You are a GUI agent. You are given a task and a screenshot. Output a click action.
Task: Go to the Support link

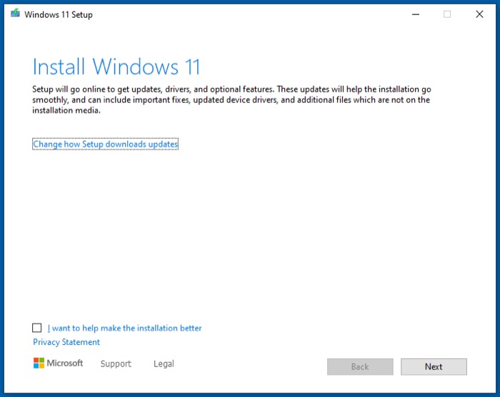point(116,364)
